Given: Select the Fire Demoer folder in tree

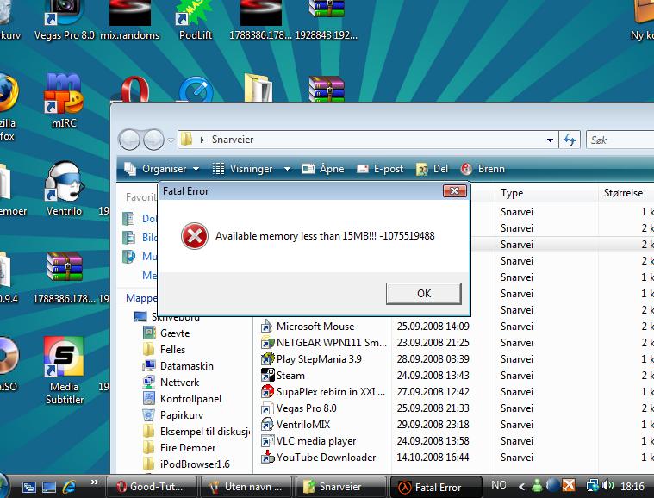Looking at the screenshot, I should (179, 448).
